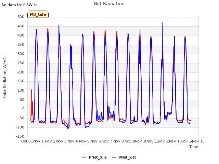The image size is (219, 164).
Task: Click the 'No data for f_SW_in' message
Action: click(x=20, y=5)
